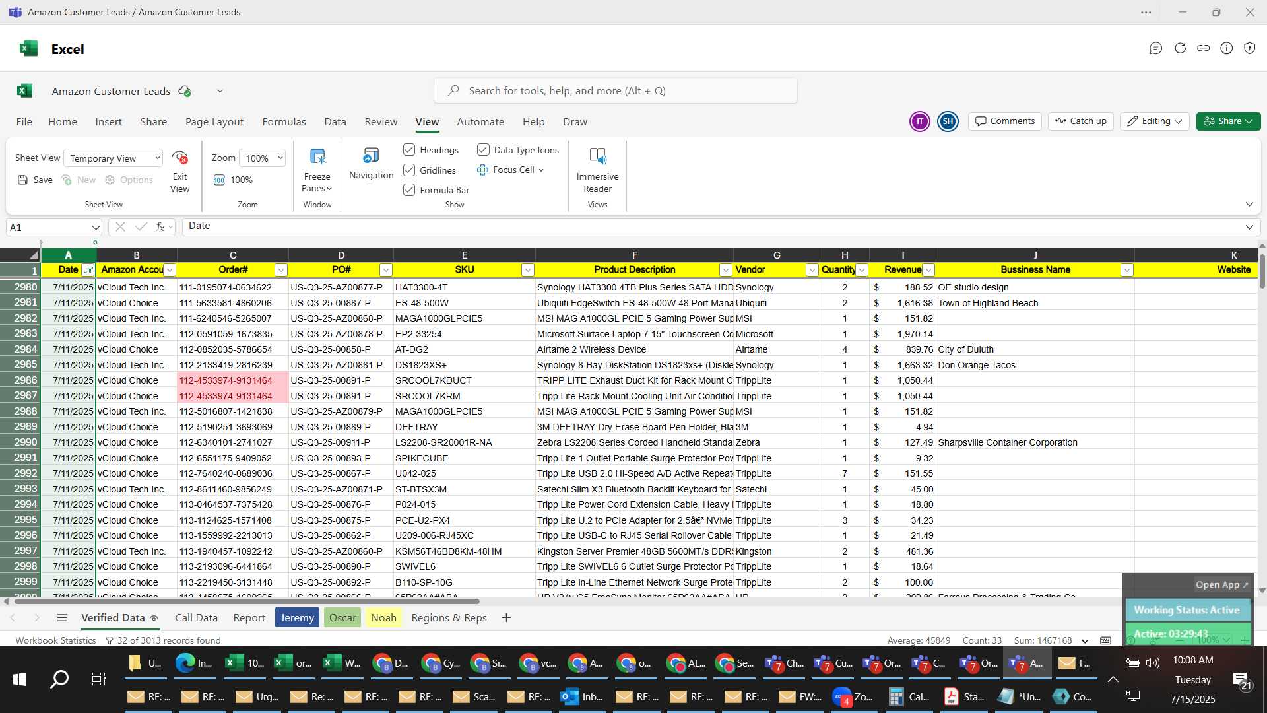Save the temporary sheet view
1267x713 pixels.
pos(35,180)
